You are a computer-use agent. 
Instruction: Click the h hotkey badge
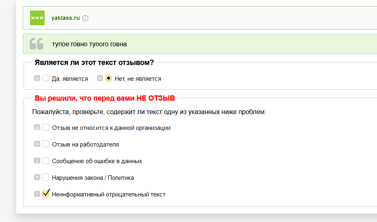37,144
